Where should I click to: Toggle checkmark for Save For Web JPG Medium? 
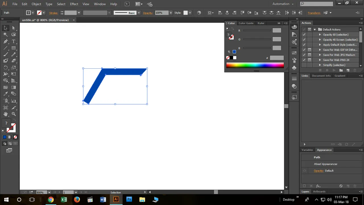click(x=304, y=55)
